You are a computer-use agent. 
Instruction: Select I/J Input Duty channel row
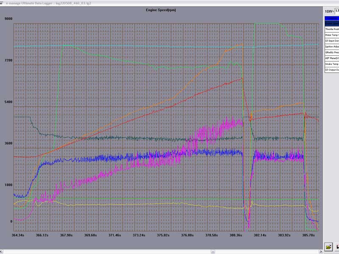tap(332, 41)
